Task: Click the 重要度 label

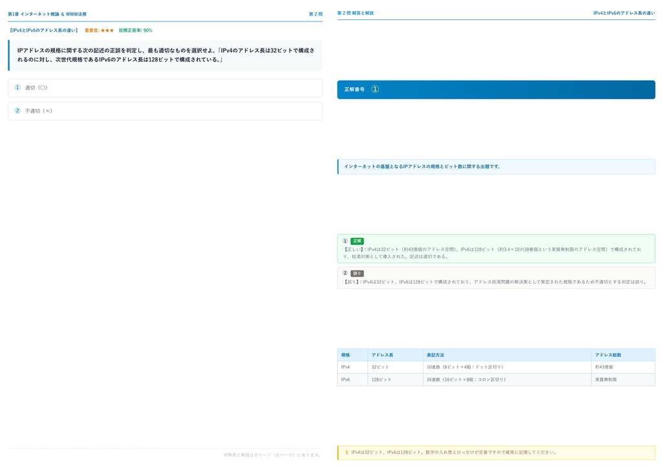Action: 92,30
